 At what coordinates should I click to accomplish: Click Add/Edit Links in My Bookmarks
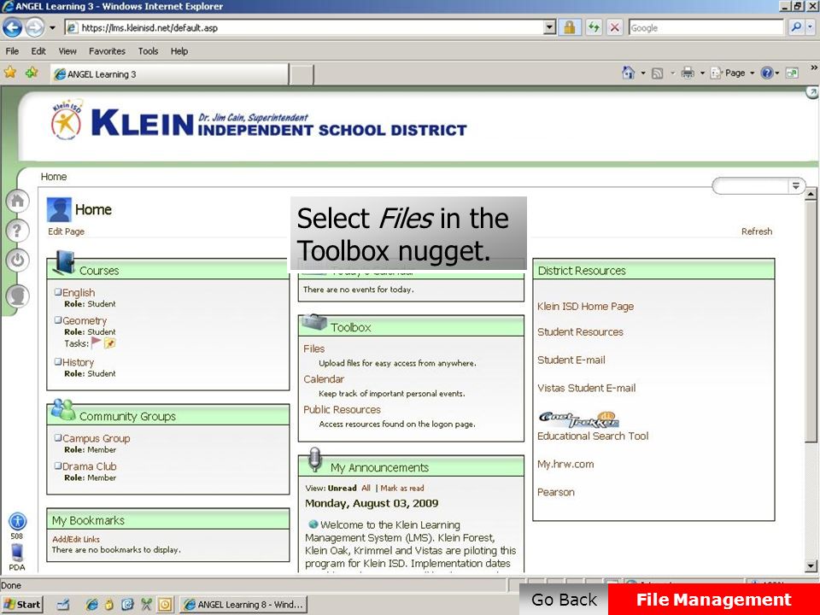coord(76,539)
